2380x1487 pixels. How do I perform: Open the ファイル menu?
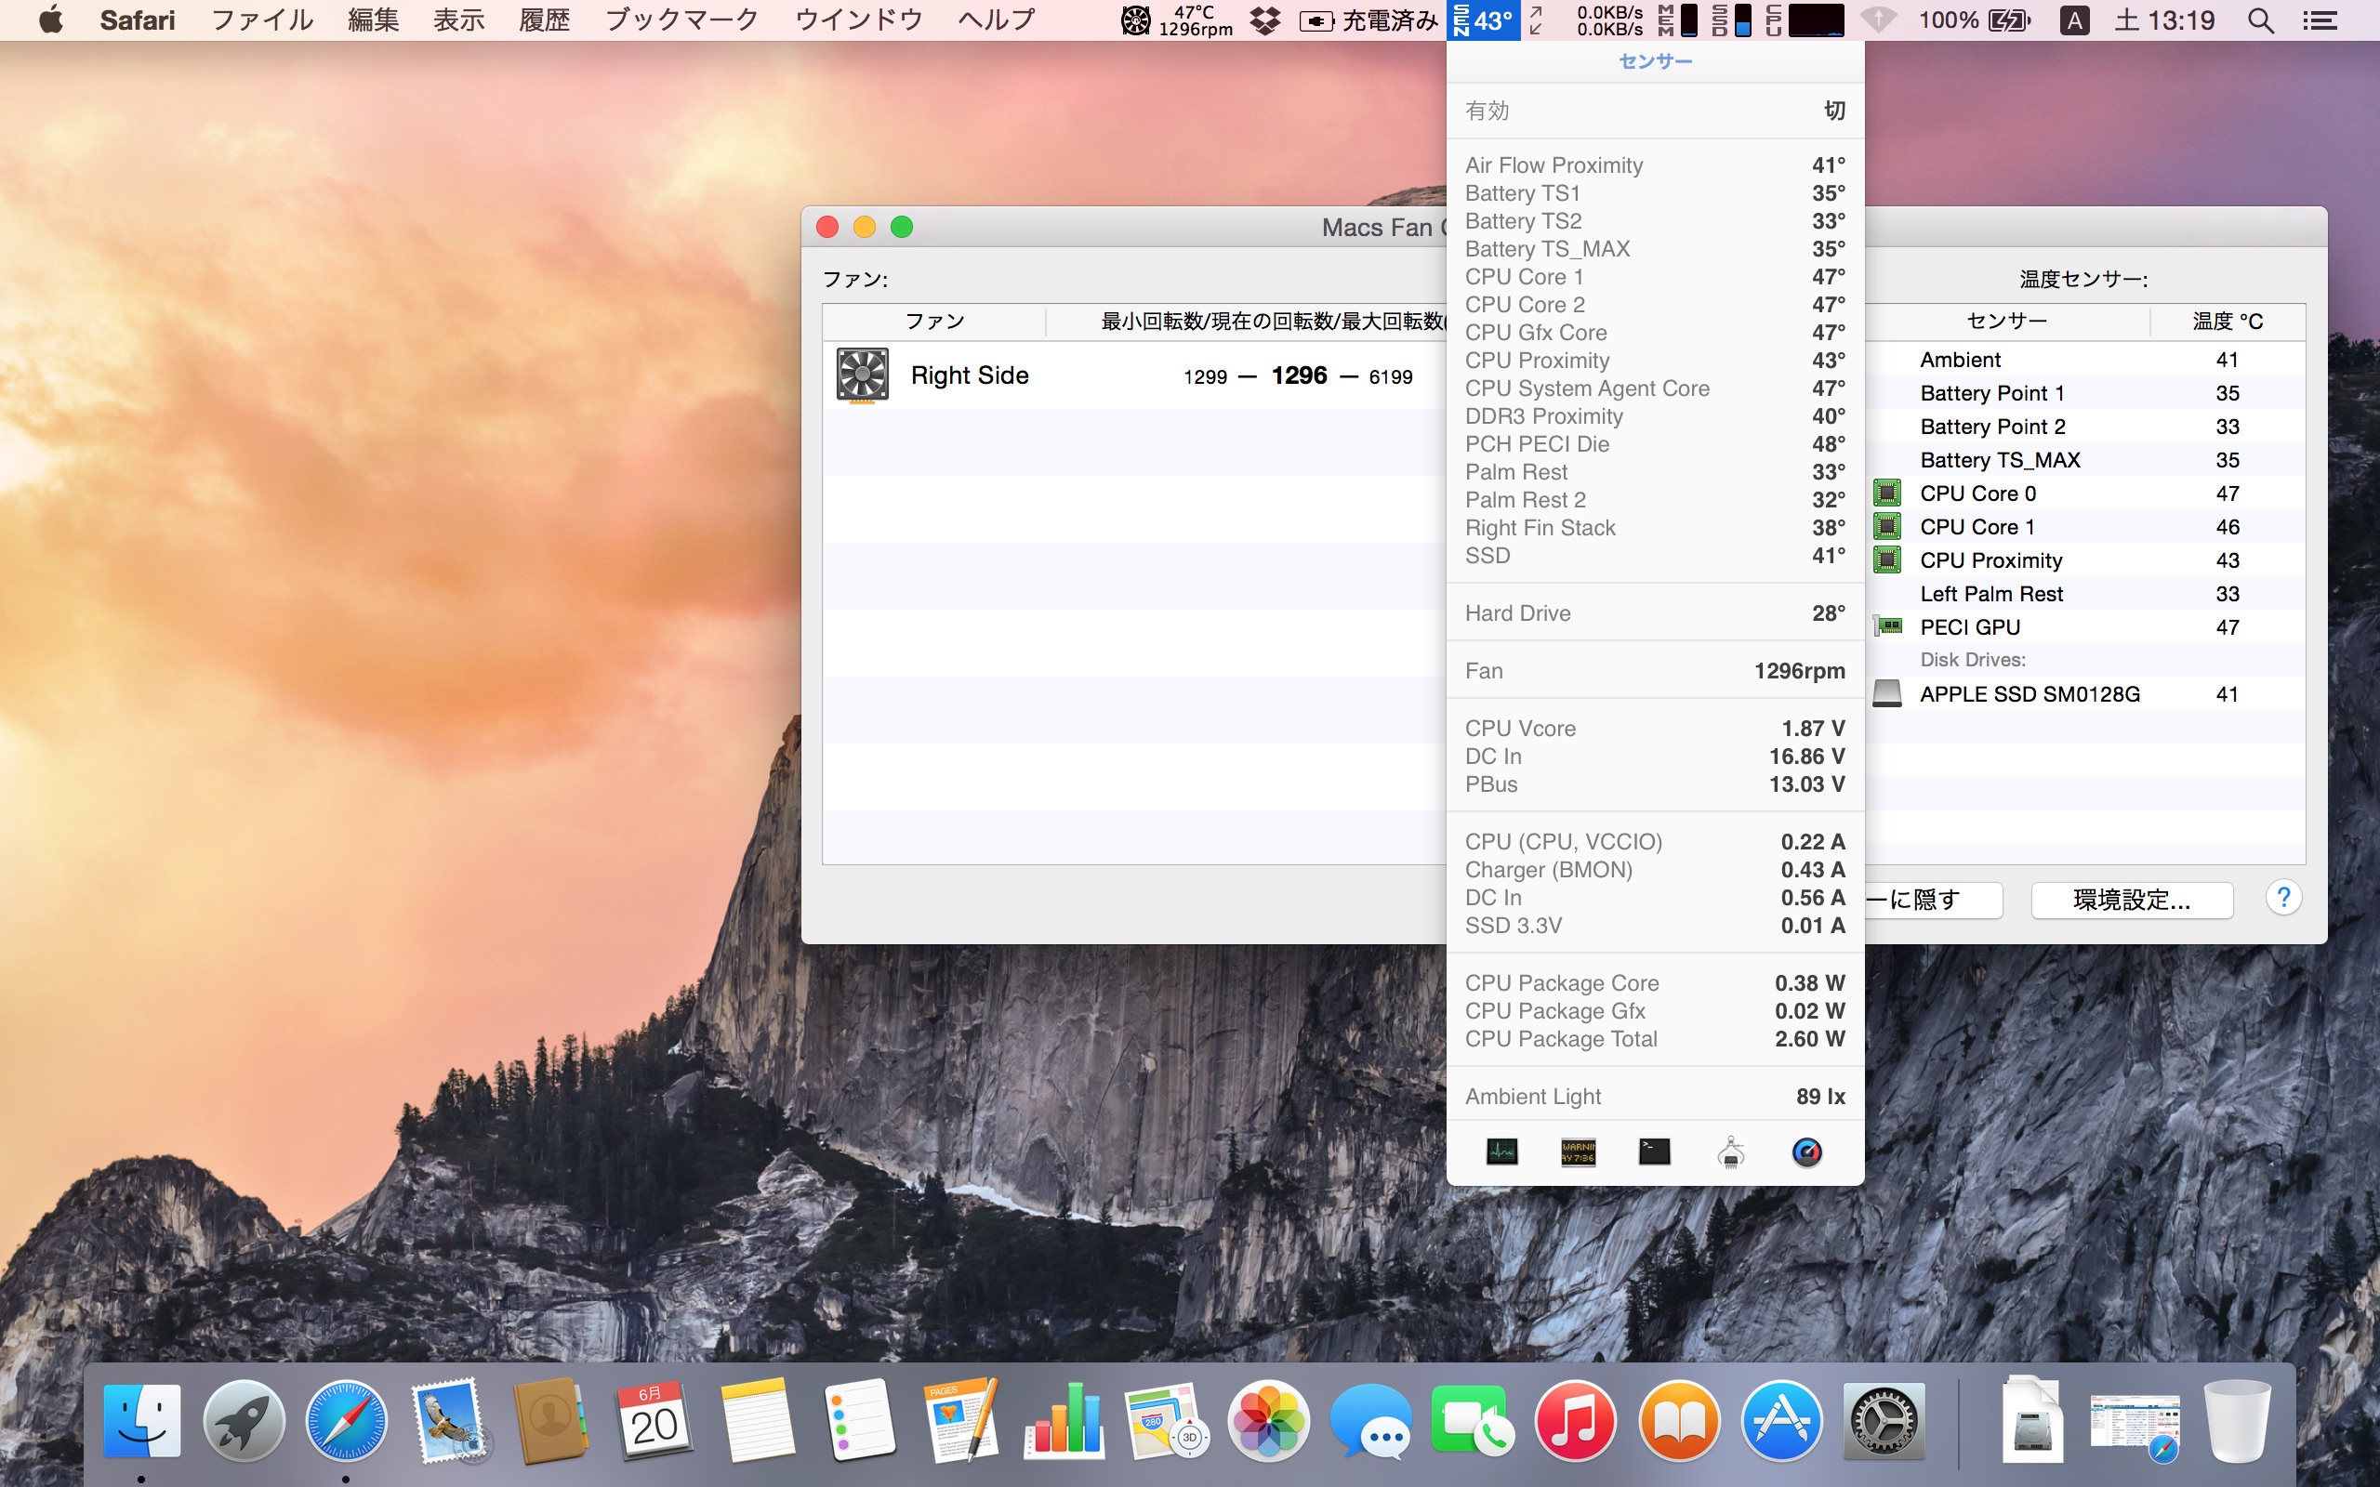pyautogui.click(x=261, y=20)
